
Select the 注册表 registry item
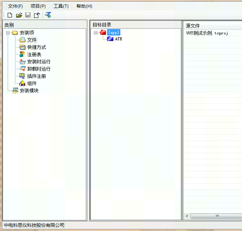coord(34,54)
